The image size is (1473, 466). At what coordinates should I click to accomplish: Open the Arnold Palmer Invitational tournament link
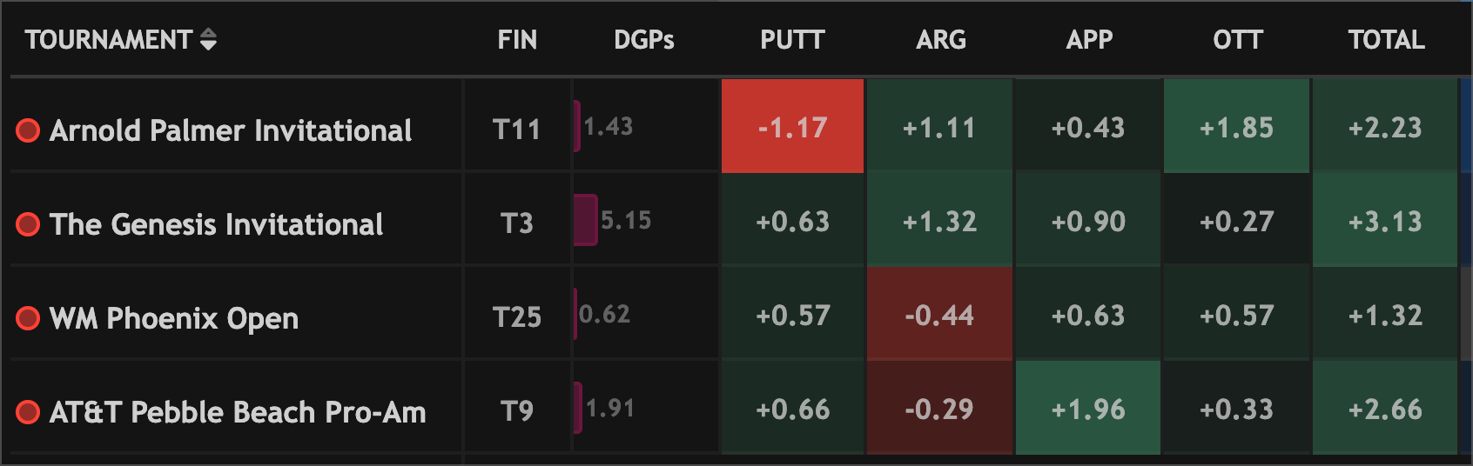[231, 130]
